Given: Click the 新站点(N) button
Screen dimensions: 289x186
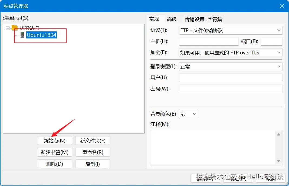Looking at the screenshot, I should (55, 141).
